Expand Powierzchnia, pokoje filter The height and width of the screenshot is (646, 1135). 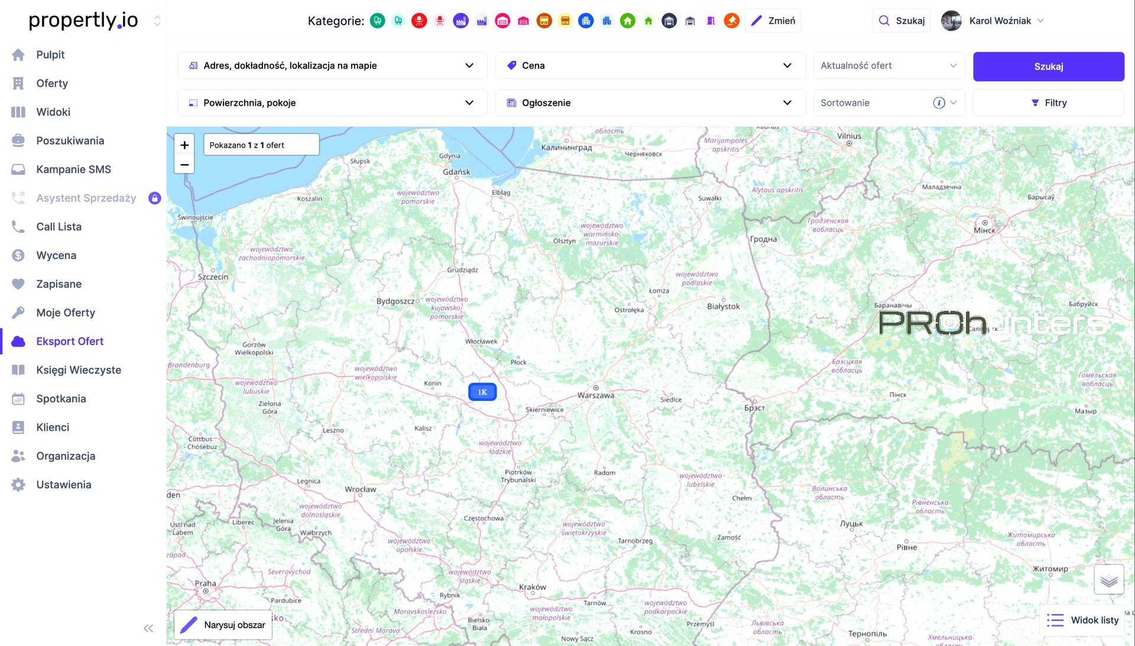coord(332,103)
